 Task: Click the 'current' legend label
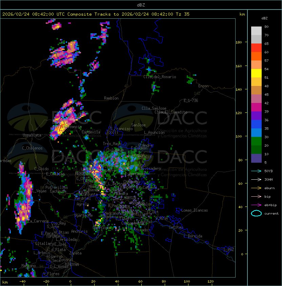(x=271, y=214)
